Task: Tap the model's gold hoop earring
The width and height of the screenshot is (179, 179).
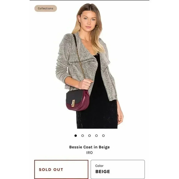Action: [96, 27]
